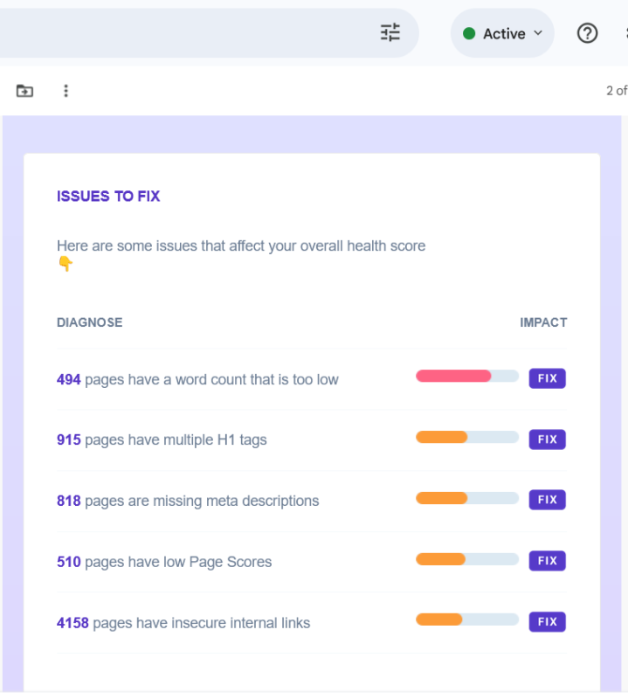Click FIX for insecure internal links
The width and height of the screenshot is (628, 699).
pyautogui.click(x=548, y=622)
